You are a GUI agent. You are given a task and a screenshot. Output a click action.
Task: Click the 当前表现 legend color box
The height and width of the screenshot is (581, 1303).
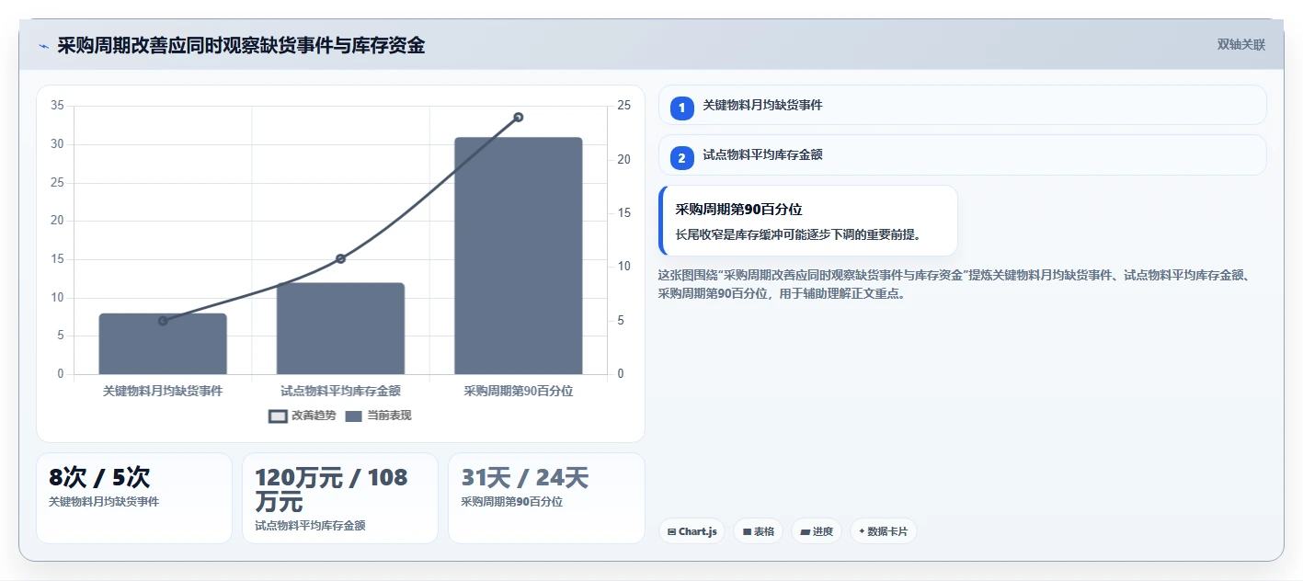coord(354,416)
